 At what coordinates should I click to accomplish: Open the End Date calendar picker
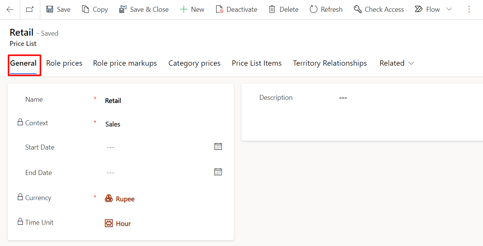click(x=218, y=171)
